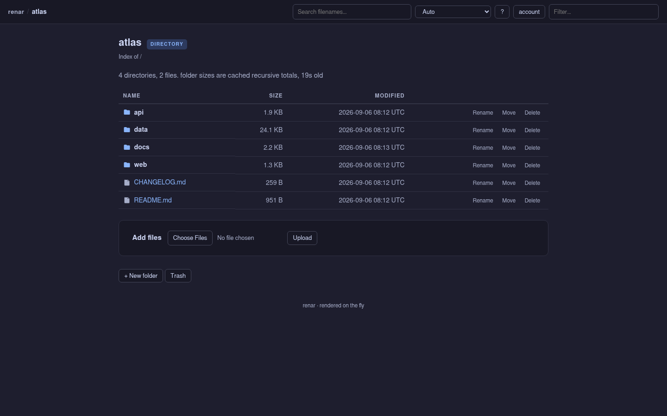Open the data folder
Screen dimensions: 667x416
141,130
